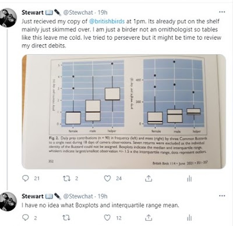Open Stewart's avatar on the second tweet

point(8,202)
